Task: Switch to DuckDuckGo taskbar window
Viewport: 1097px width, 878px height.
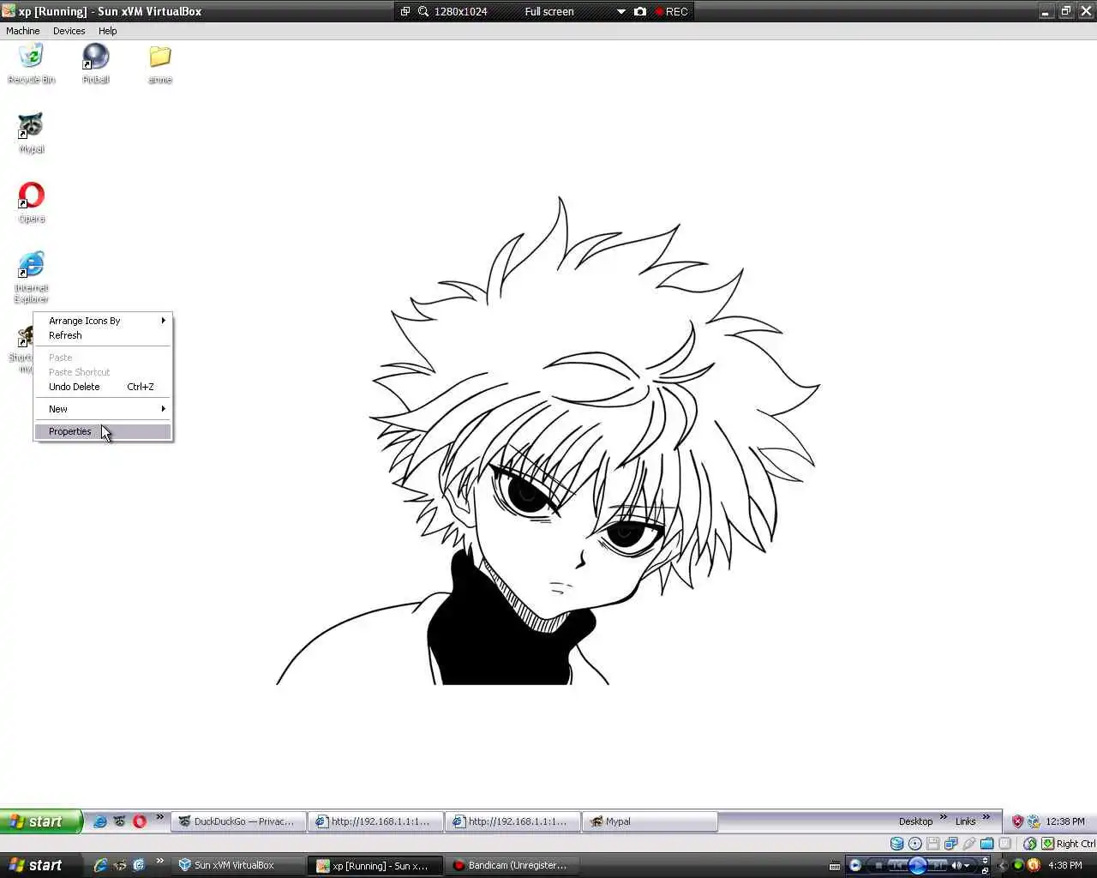Action: pyautogui.click(x=238, y=821)
